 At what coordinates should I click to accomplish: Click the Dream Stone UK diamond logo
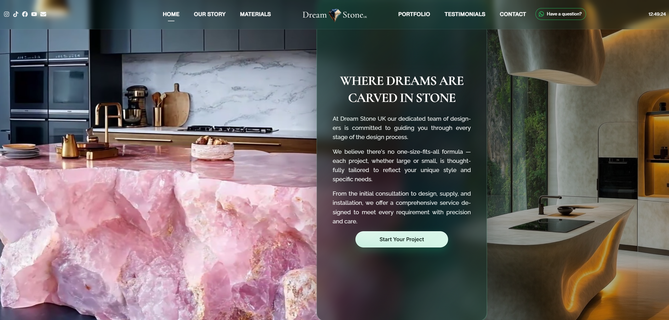coord(335,15)
